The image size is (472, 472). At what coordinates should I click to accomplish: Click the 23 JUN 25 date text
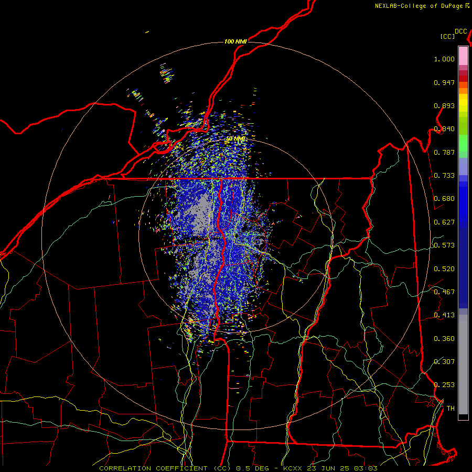[328, 468]
